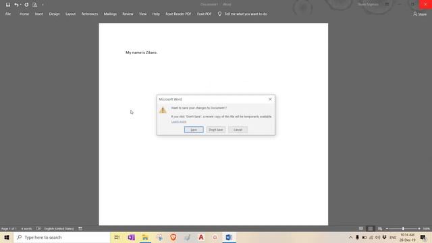
Task: Click the 100% zoom level
Action: [426, 229]
